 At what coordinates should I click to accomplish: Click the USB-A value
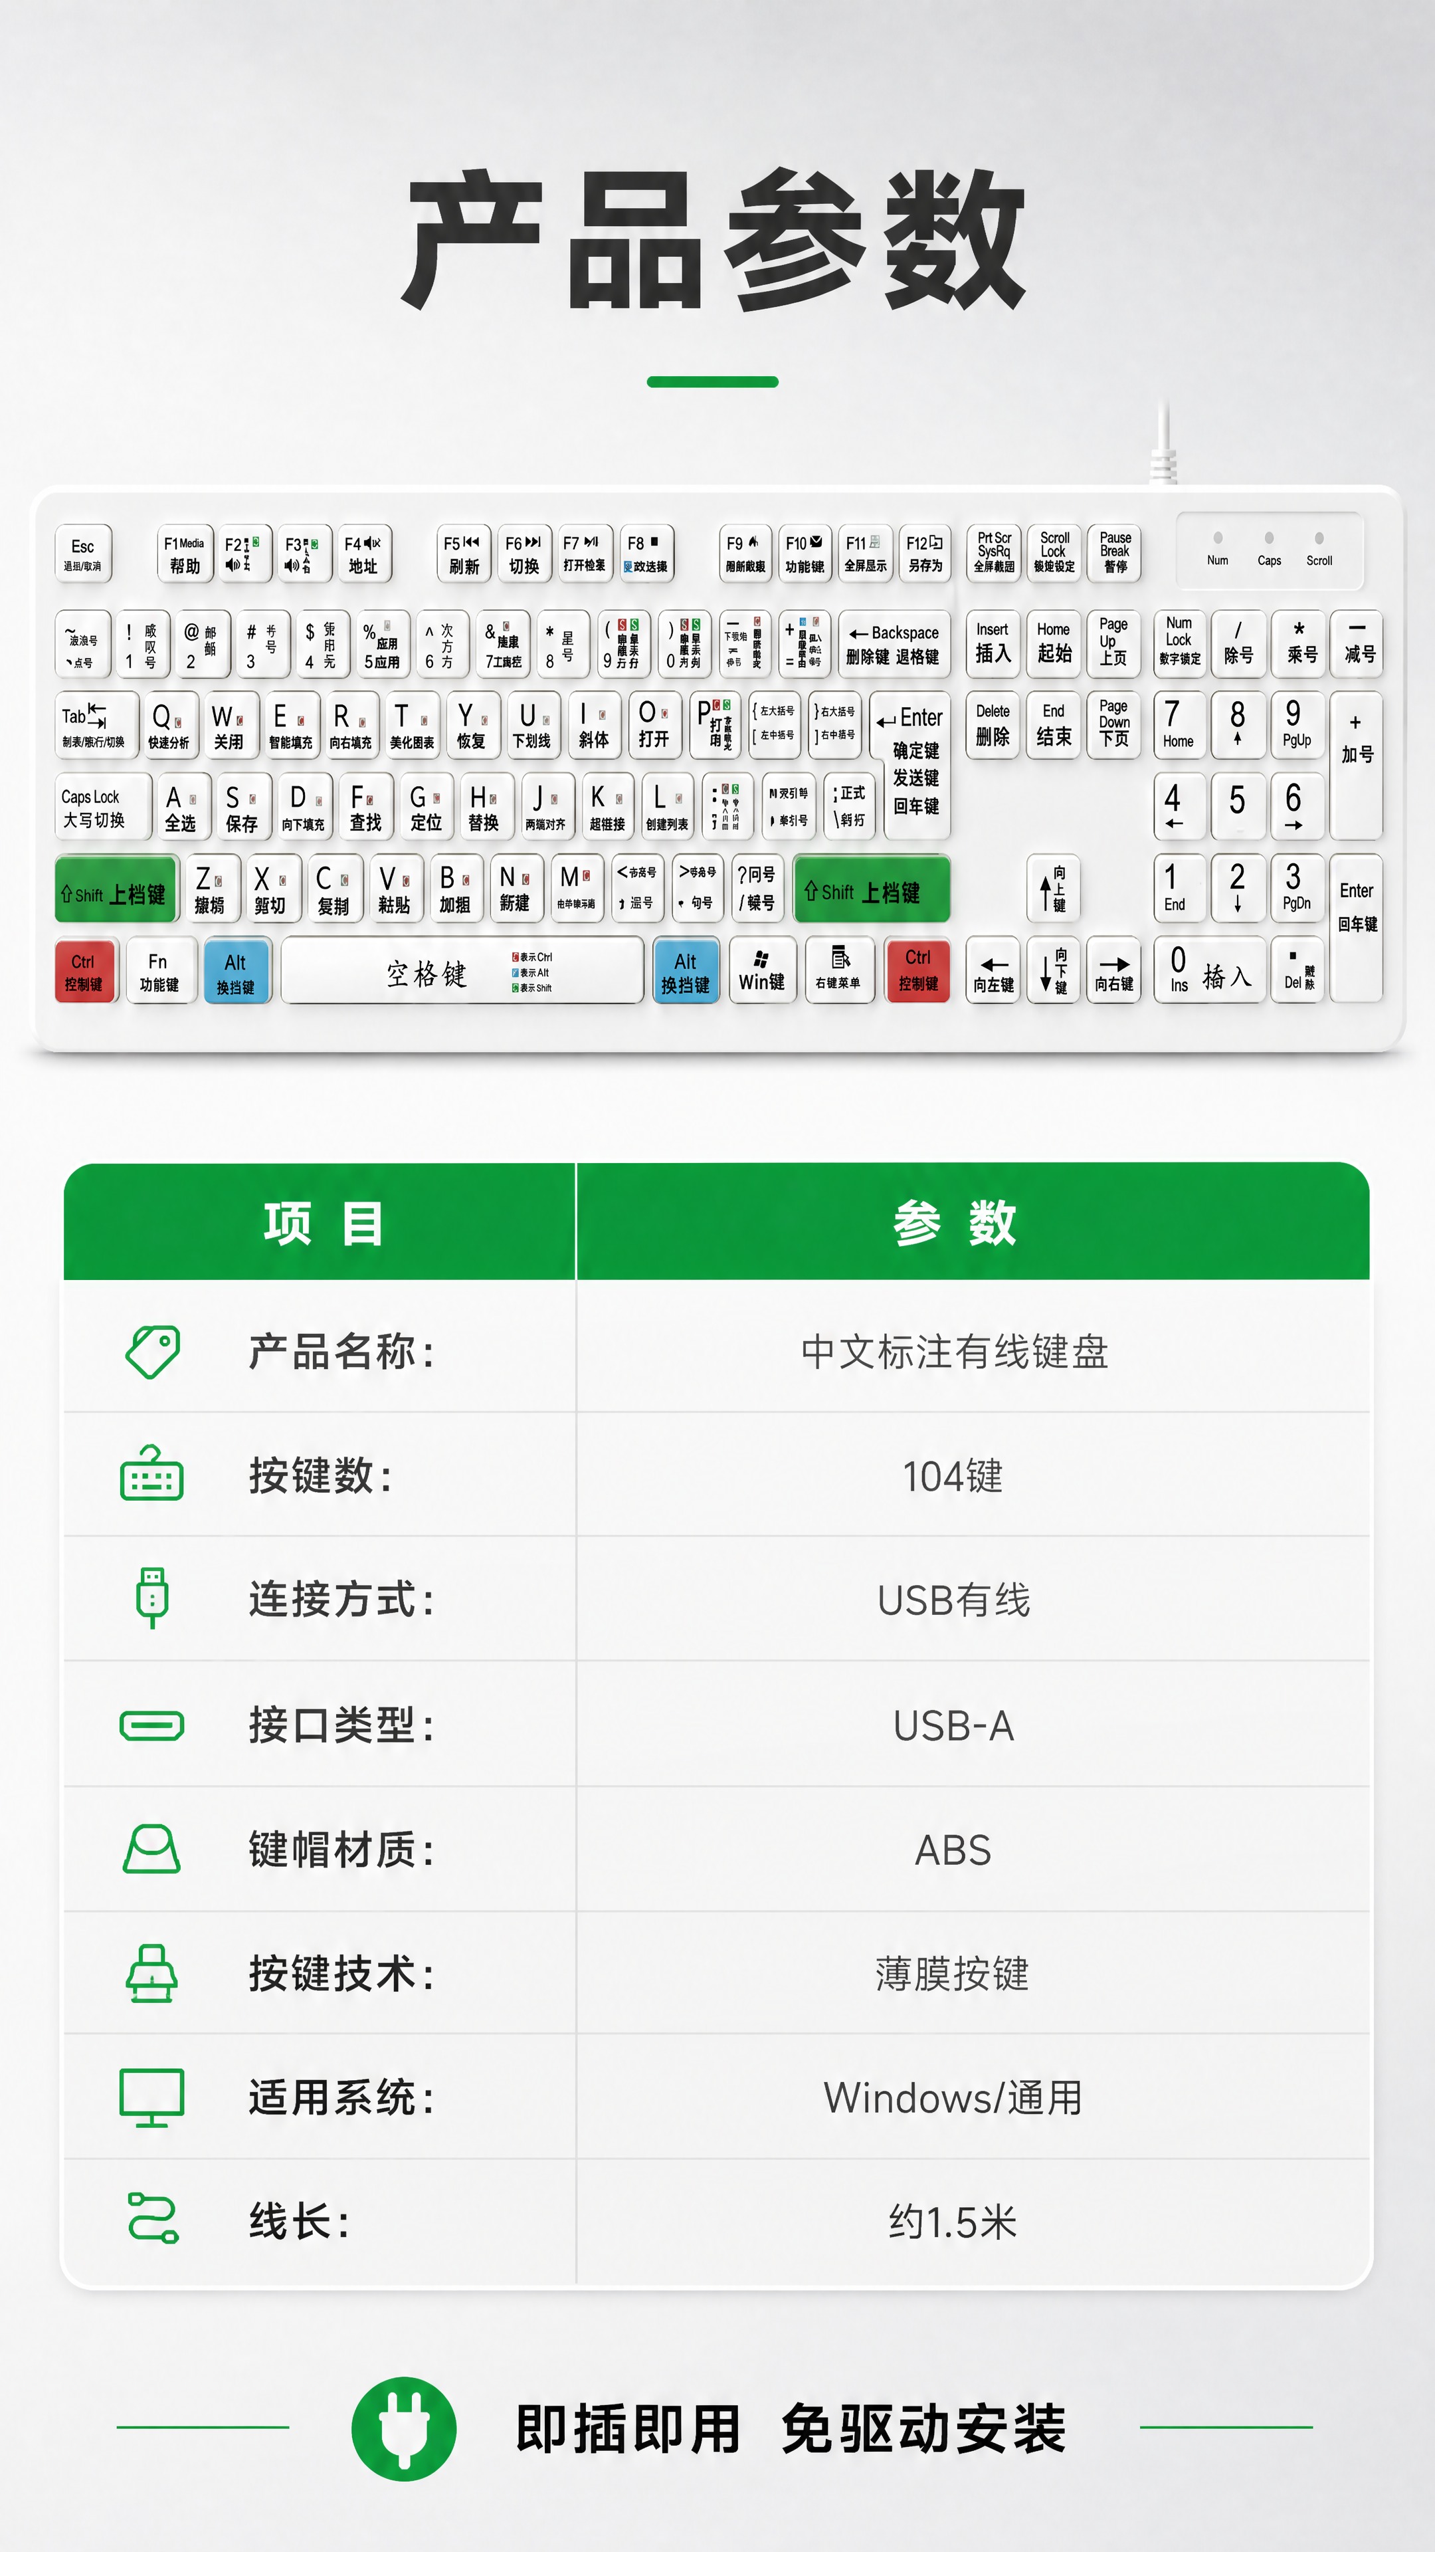[x=954, y=1726]
